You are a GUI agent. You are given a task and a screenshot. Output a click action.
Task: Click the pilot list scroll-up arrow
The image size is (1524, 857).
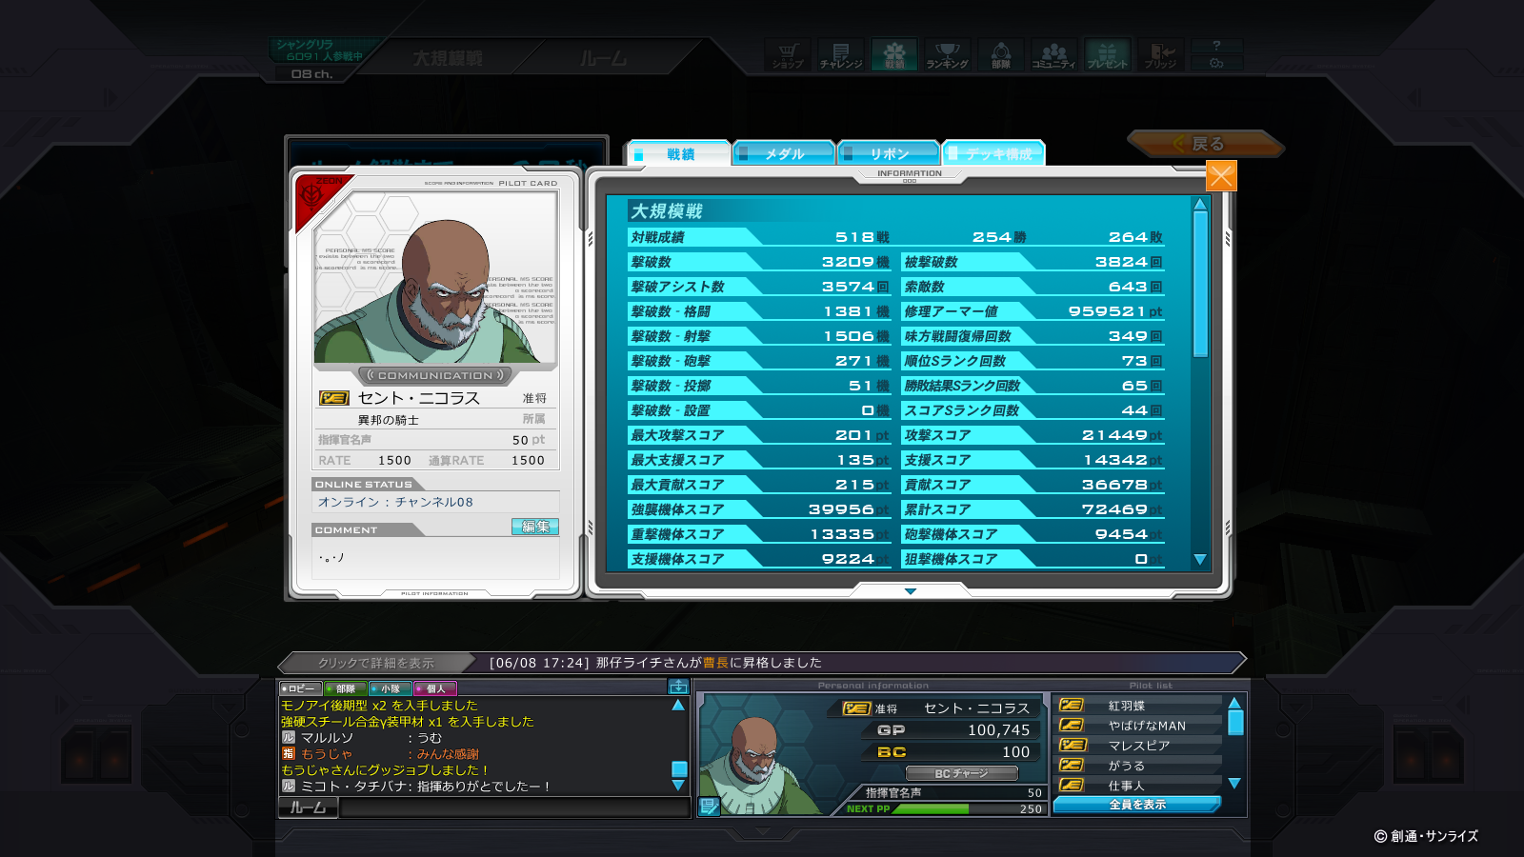1234,704
